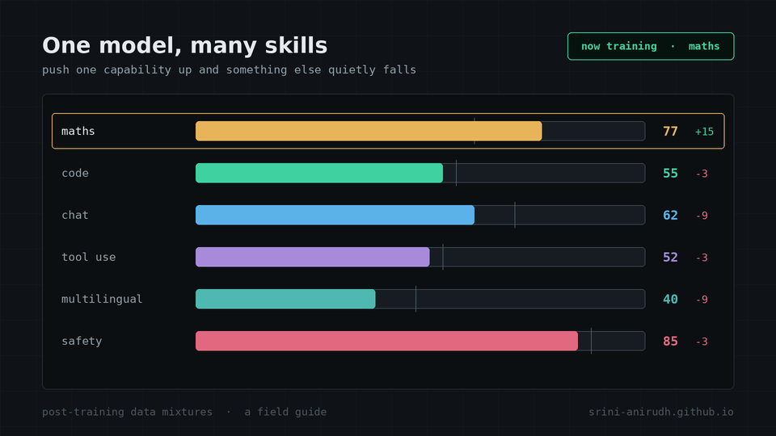Click the chat score value 62
The width and height of the screenshot is (776, 436).
[670, 216]
